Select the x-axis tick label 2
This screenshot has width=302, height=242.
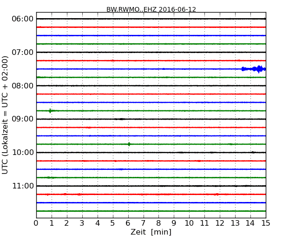point(66,223)
